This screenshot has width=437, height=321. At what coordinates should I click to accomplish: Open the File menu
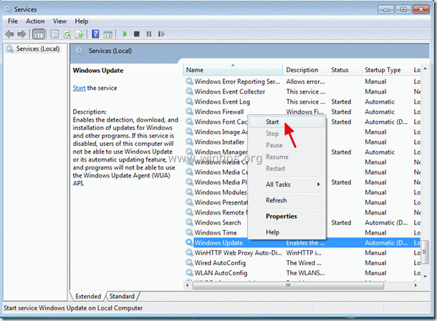(x=13, y=21)
